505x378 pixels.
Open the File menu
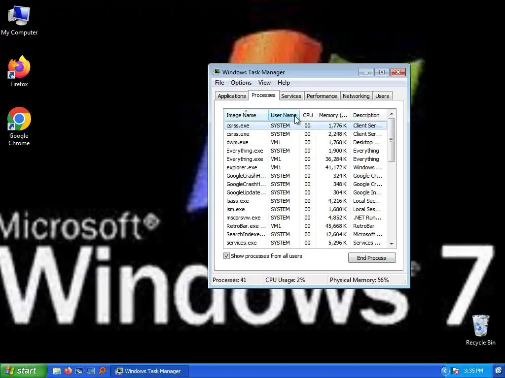point(219,83)
